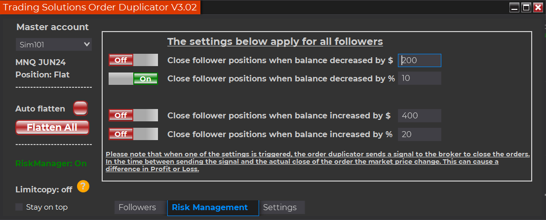
Task: Enable close on balance decreased by $
Action: pyautogui.click(x=133, y=60)
